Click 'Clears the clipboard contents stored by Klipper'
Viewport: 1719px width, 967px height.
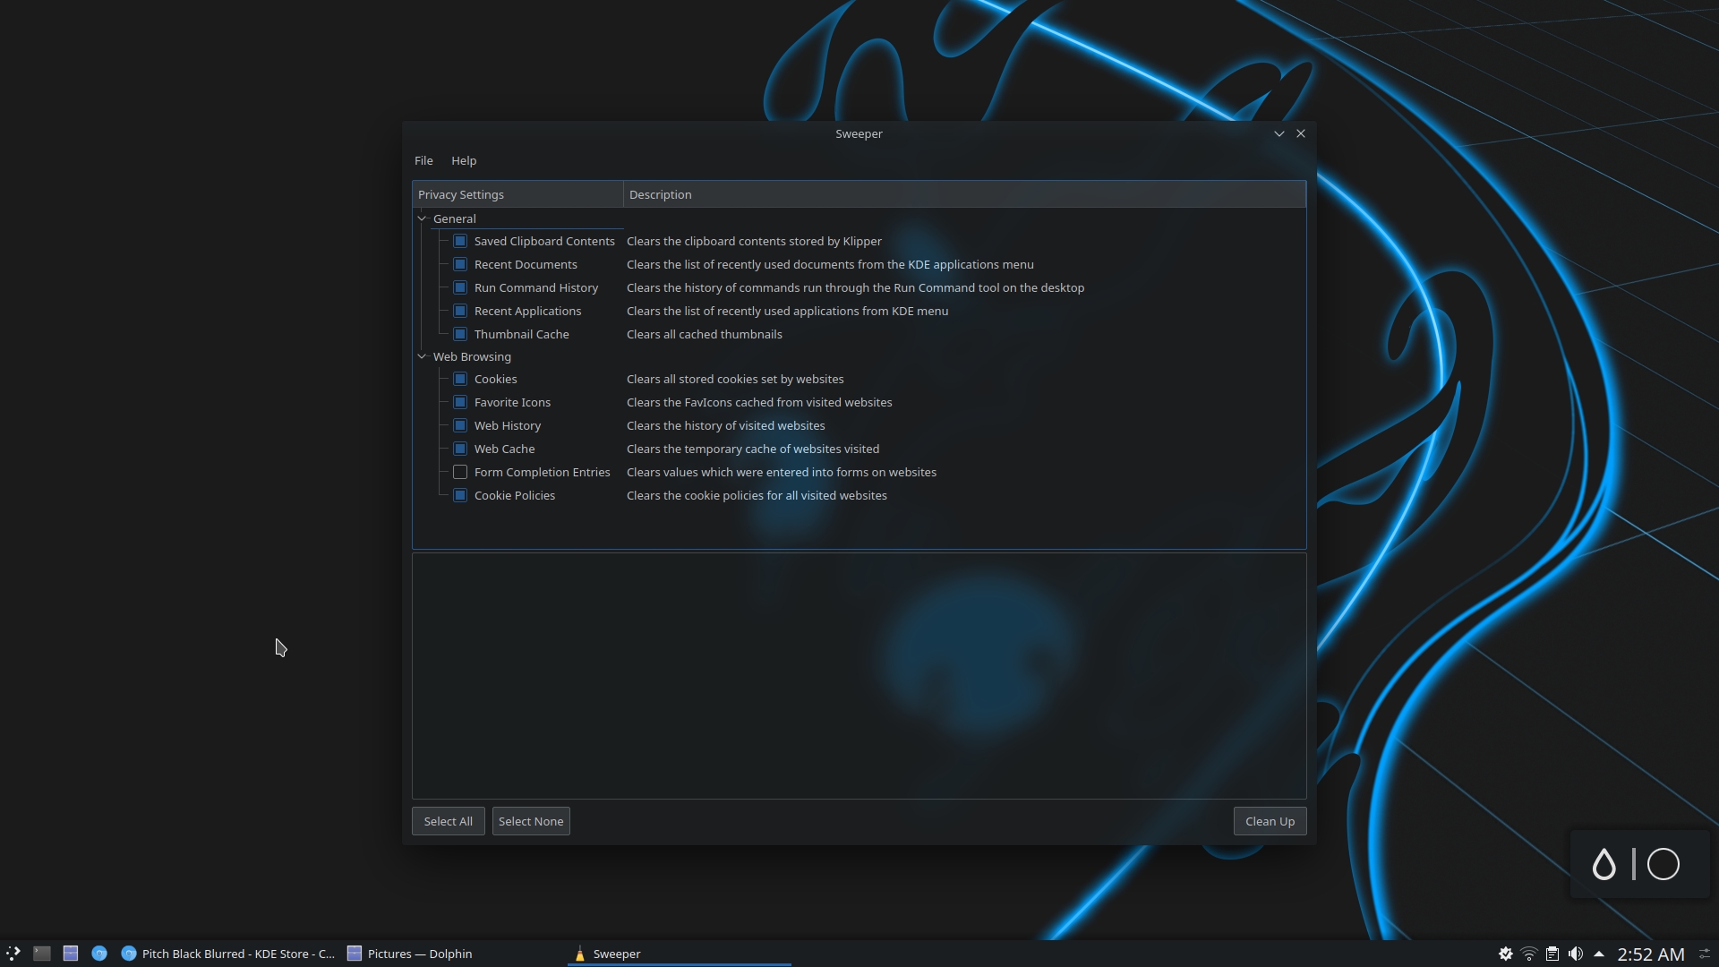tap(754, 241)
